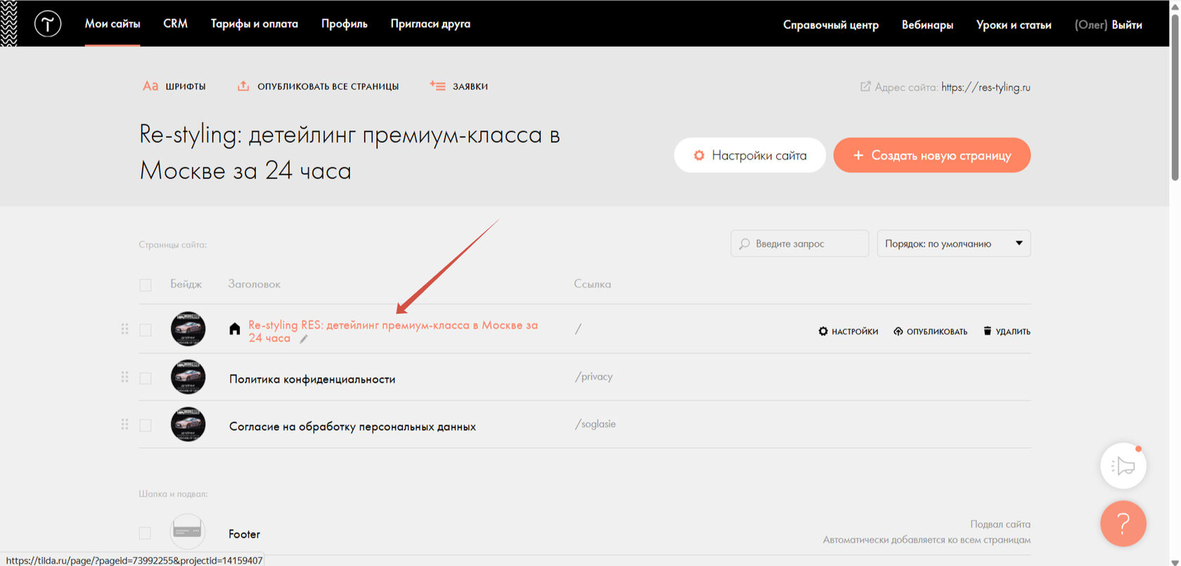Click the pencil edit icon after 24 часа

(304, 339)
